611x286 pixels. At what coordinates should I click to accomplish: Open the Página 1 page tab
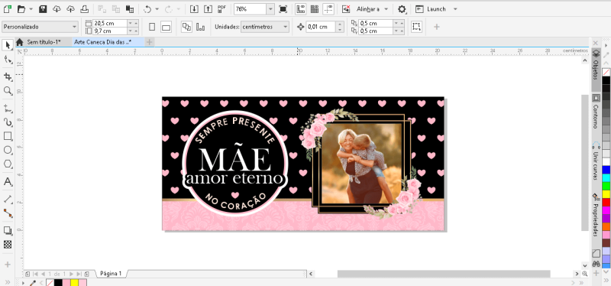click(x=111, y=274)
